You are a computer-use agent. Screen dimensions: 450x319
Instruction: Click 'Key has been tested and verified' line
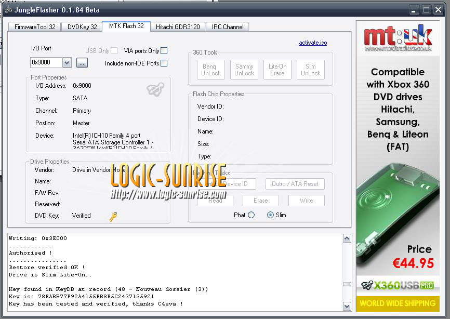(96, 303)
